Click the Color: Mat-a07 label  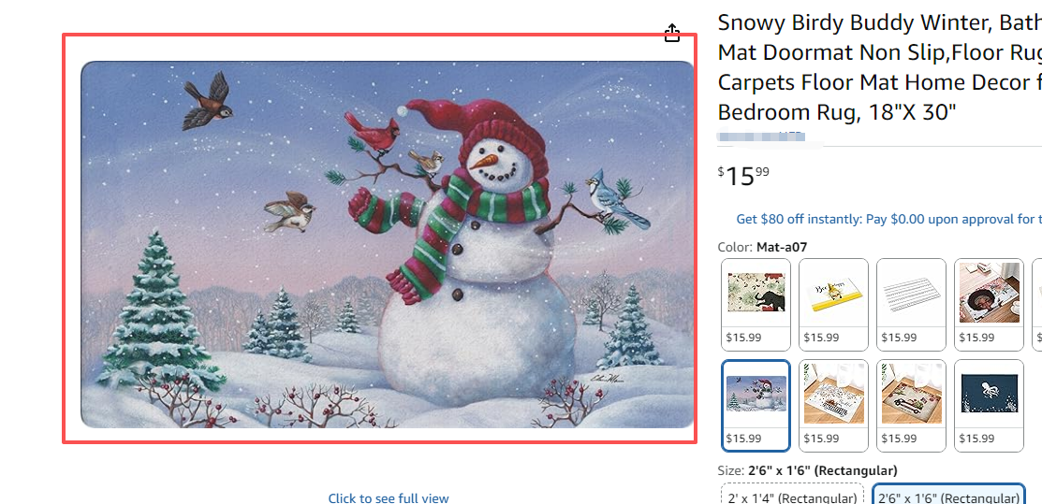pos(762,247)
